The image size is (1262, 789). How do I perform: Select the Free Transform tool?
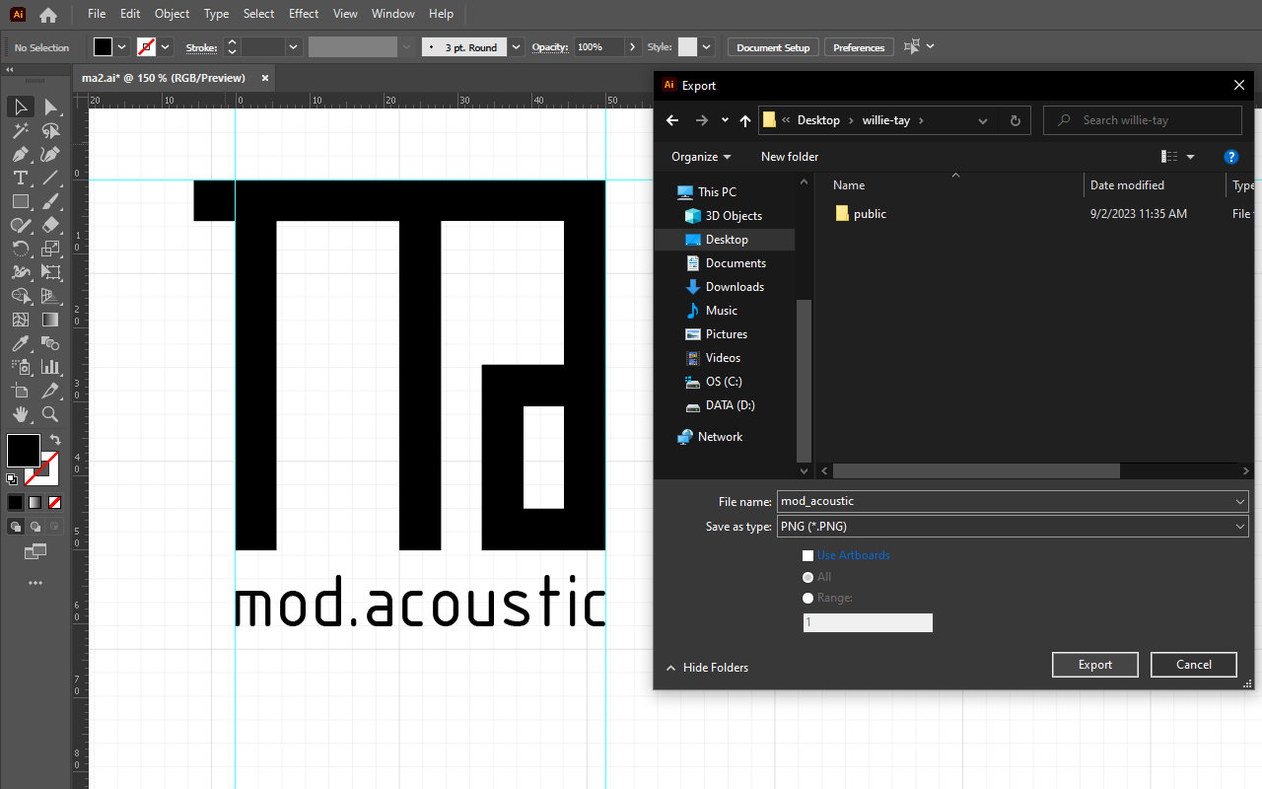(51, 272)
